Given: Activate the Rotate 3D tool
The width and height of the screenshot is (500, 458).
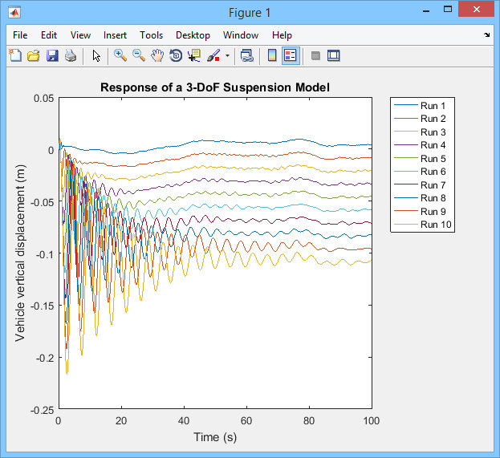Looking at the screenshot, I should point(176,55).
